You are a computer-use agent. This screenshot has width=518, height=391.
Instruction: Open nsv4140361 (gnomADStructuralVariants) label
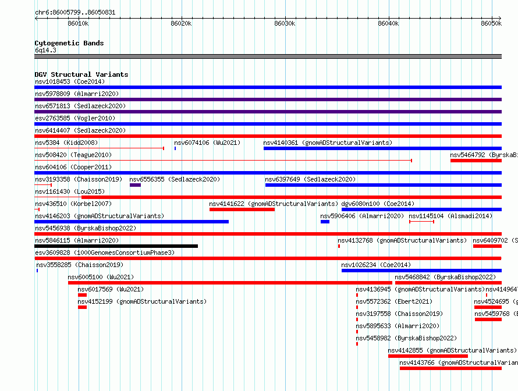click(x=328, y=143)
